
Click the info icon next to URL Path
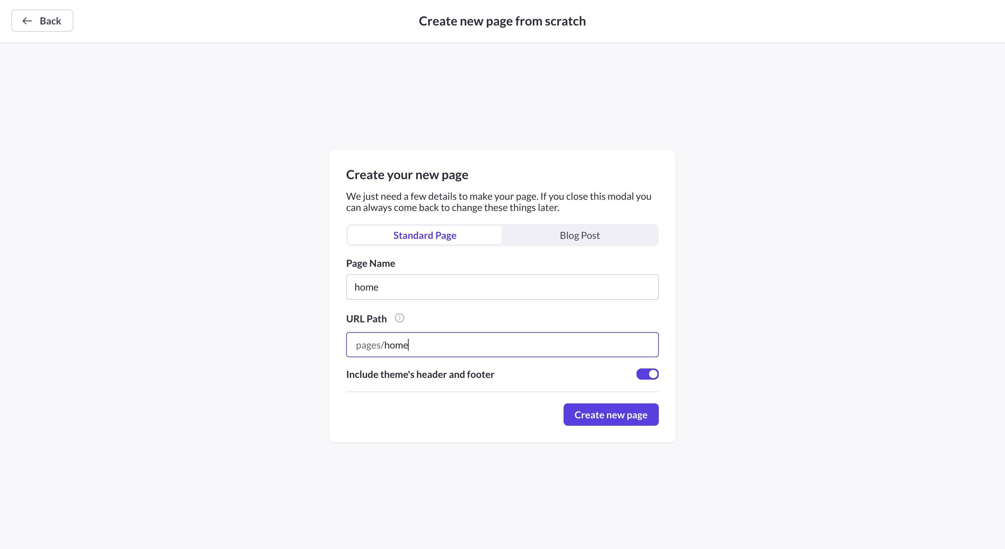(x=400, y=318)
